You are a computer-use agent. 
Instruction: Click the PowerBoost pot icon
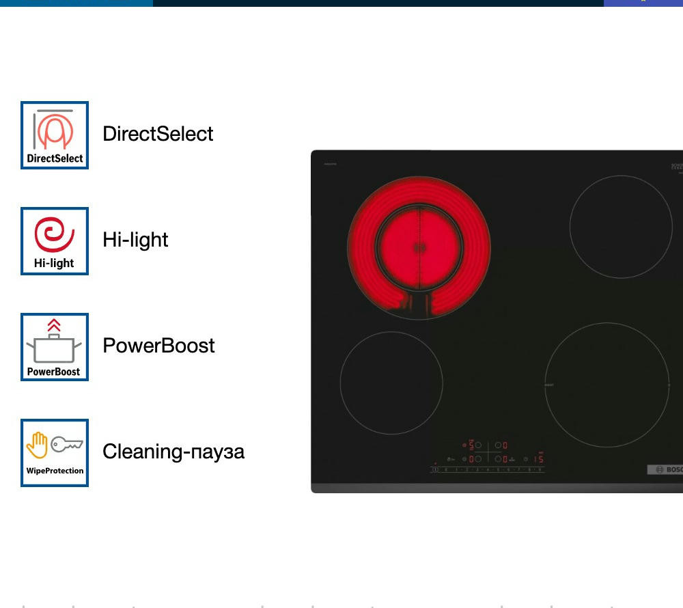(55, 347)
